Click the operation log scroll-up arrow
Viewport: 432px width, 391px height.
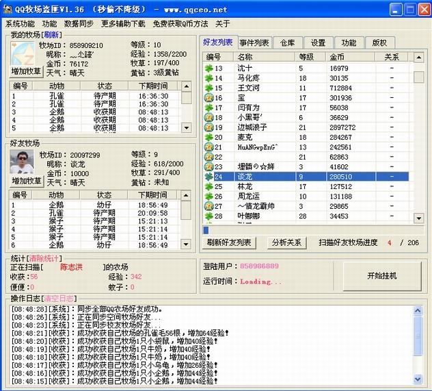coord(418,311)
